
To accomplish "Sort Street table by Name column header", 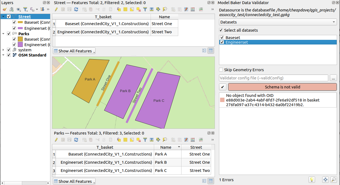I will pos(164,17).
